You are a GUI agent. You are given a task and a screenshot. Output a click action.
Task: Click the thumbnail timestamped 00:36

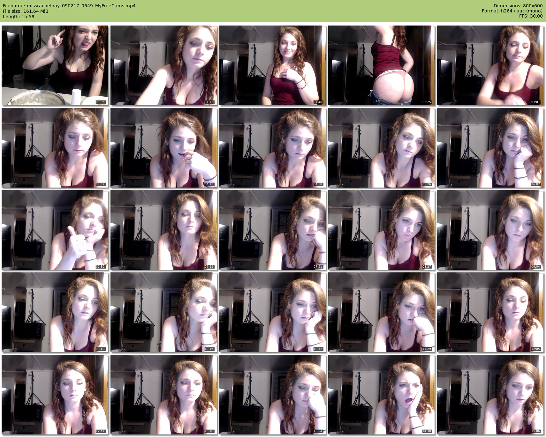tap(55, 65)
